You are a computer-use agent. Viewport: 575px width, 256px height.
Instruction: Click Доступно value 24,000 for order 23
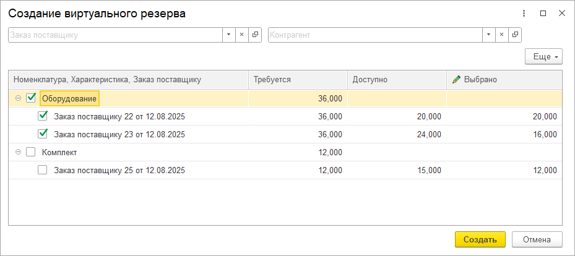(x=429, y=134)
